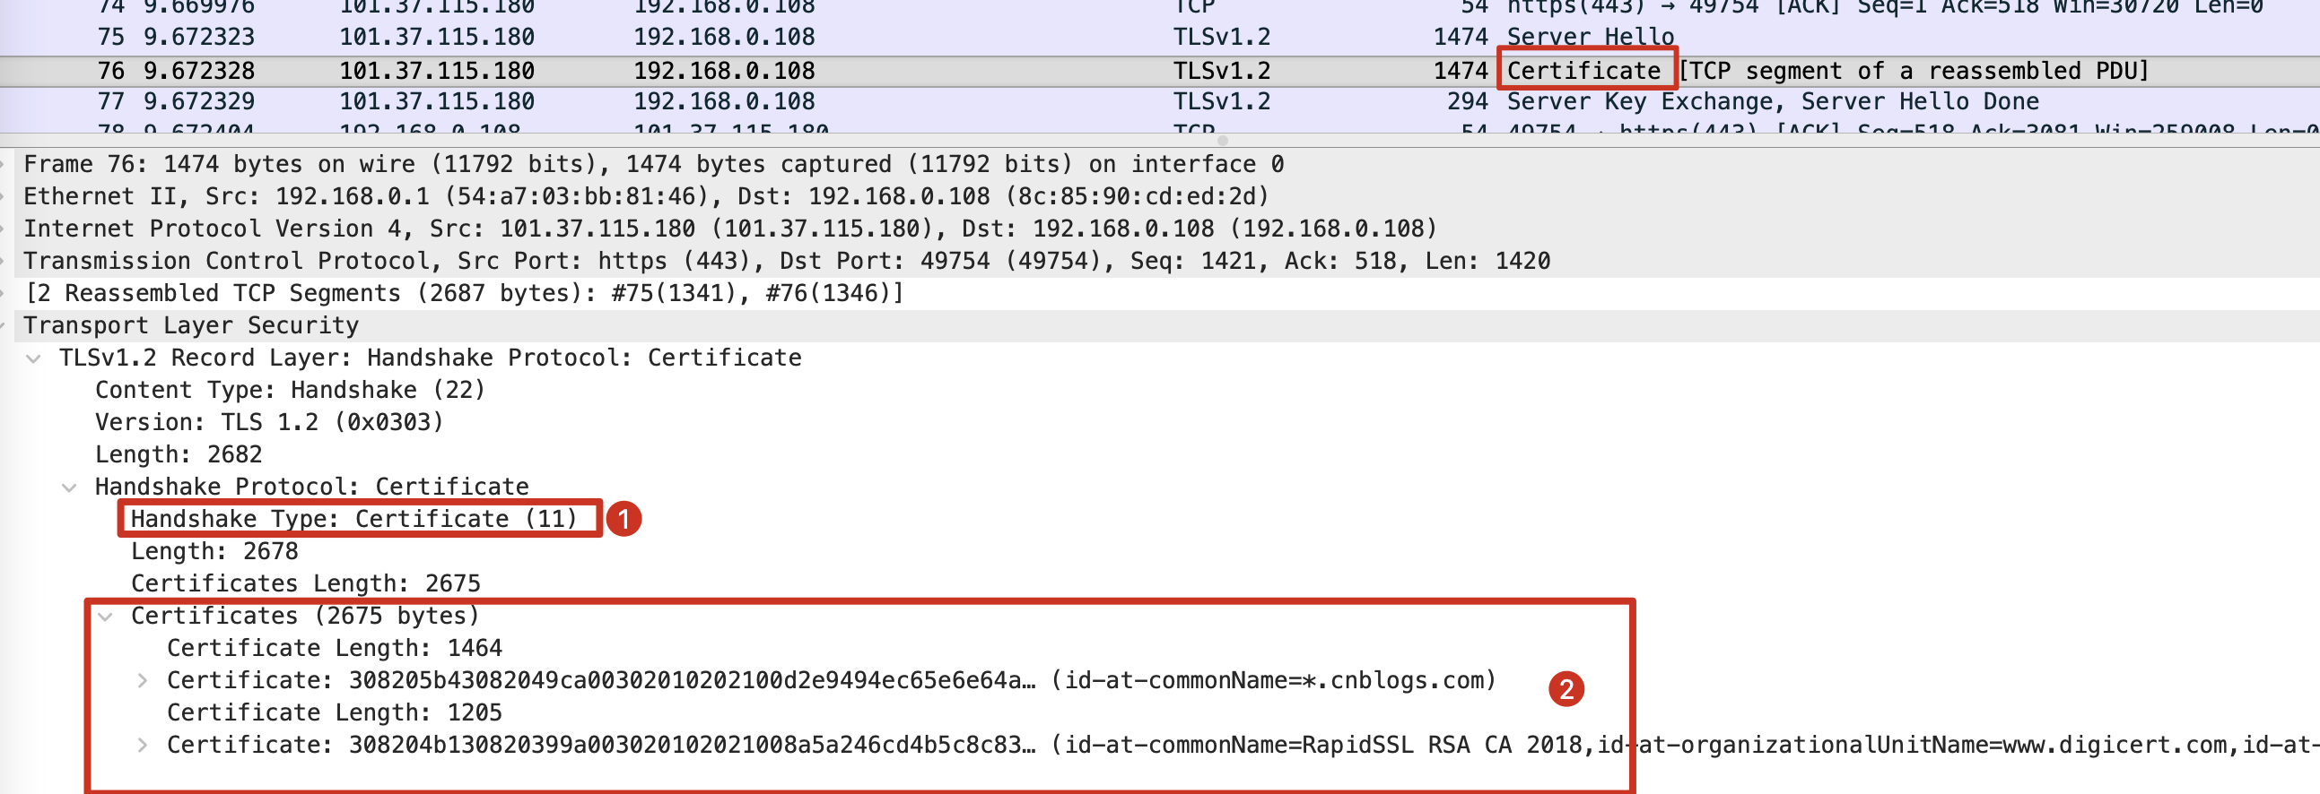Click Certificate Length: 1464 field
This screenshot has height=794, width=2320.
click(334, 649)
